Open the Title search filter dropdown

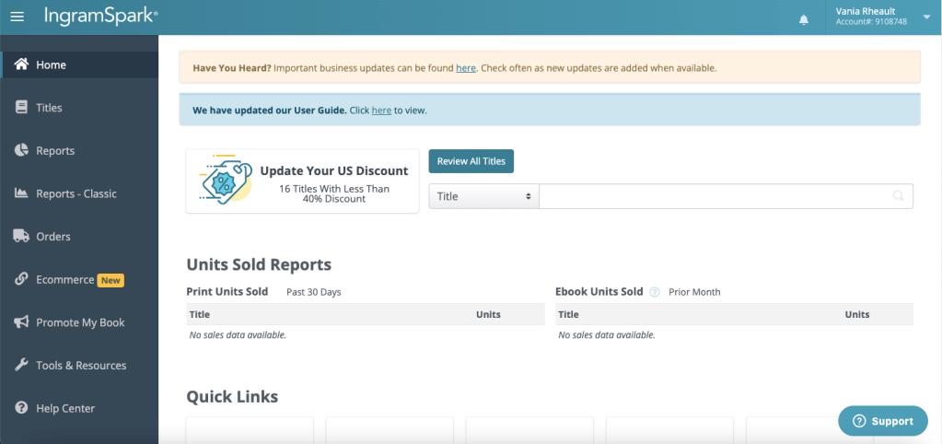[483, 196]
